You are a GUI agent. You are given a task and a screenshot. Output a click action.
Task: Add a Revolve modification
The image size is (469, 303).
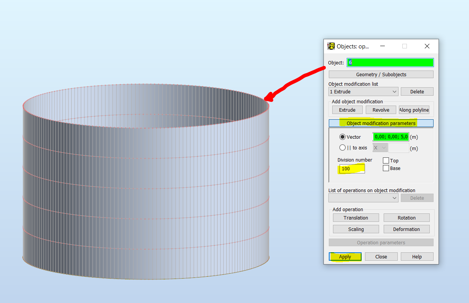click(381, 109)
